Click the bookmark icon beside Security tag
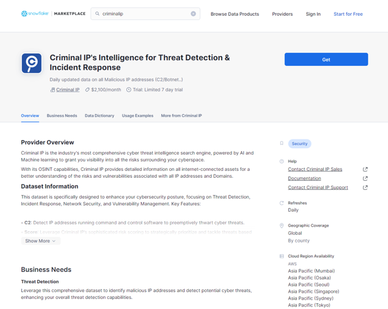 (282, 143)
